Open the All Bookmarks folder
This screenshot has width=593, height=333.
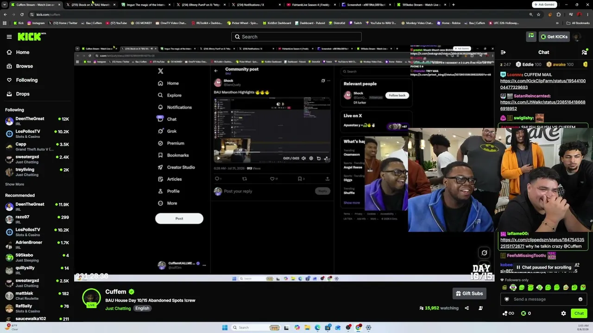(578, 23)
